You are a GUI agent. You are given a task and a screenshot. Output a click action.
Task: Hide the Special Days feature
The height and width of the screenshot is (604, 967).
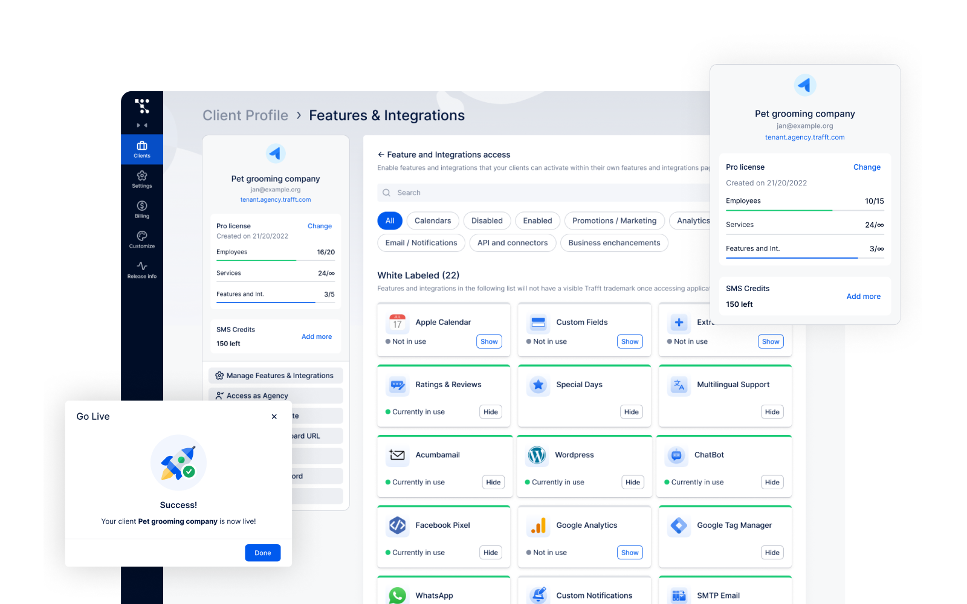[632, 412]
